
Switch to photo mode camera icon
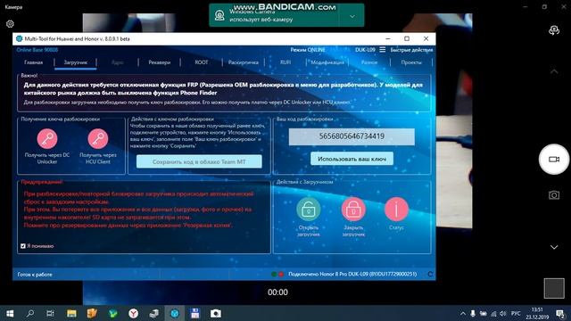554,195
